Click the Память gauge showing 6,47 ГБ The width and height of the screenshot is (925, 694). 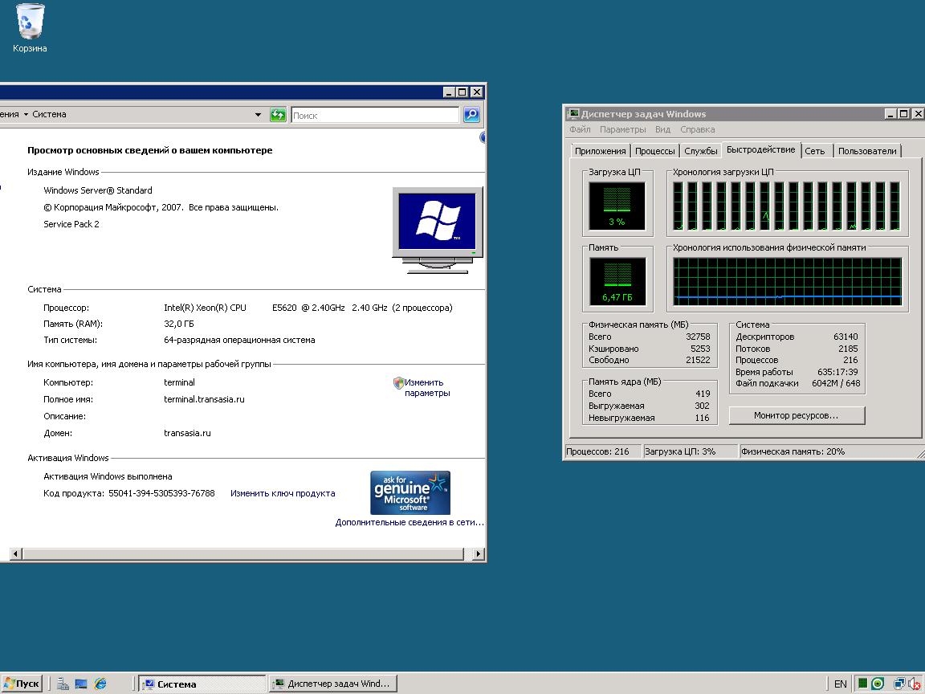tap(617, 281)
